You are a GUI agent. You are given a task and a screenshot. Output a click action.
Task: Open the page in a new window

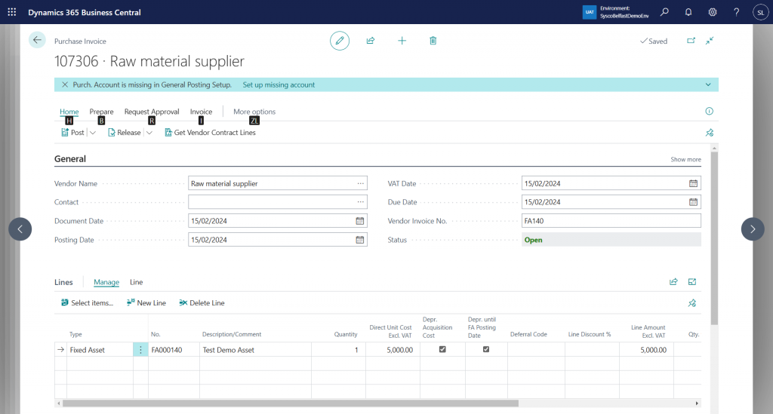pos(691,41)
